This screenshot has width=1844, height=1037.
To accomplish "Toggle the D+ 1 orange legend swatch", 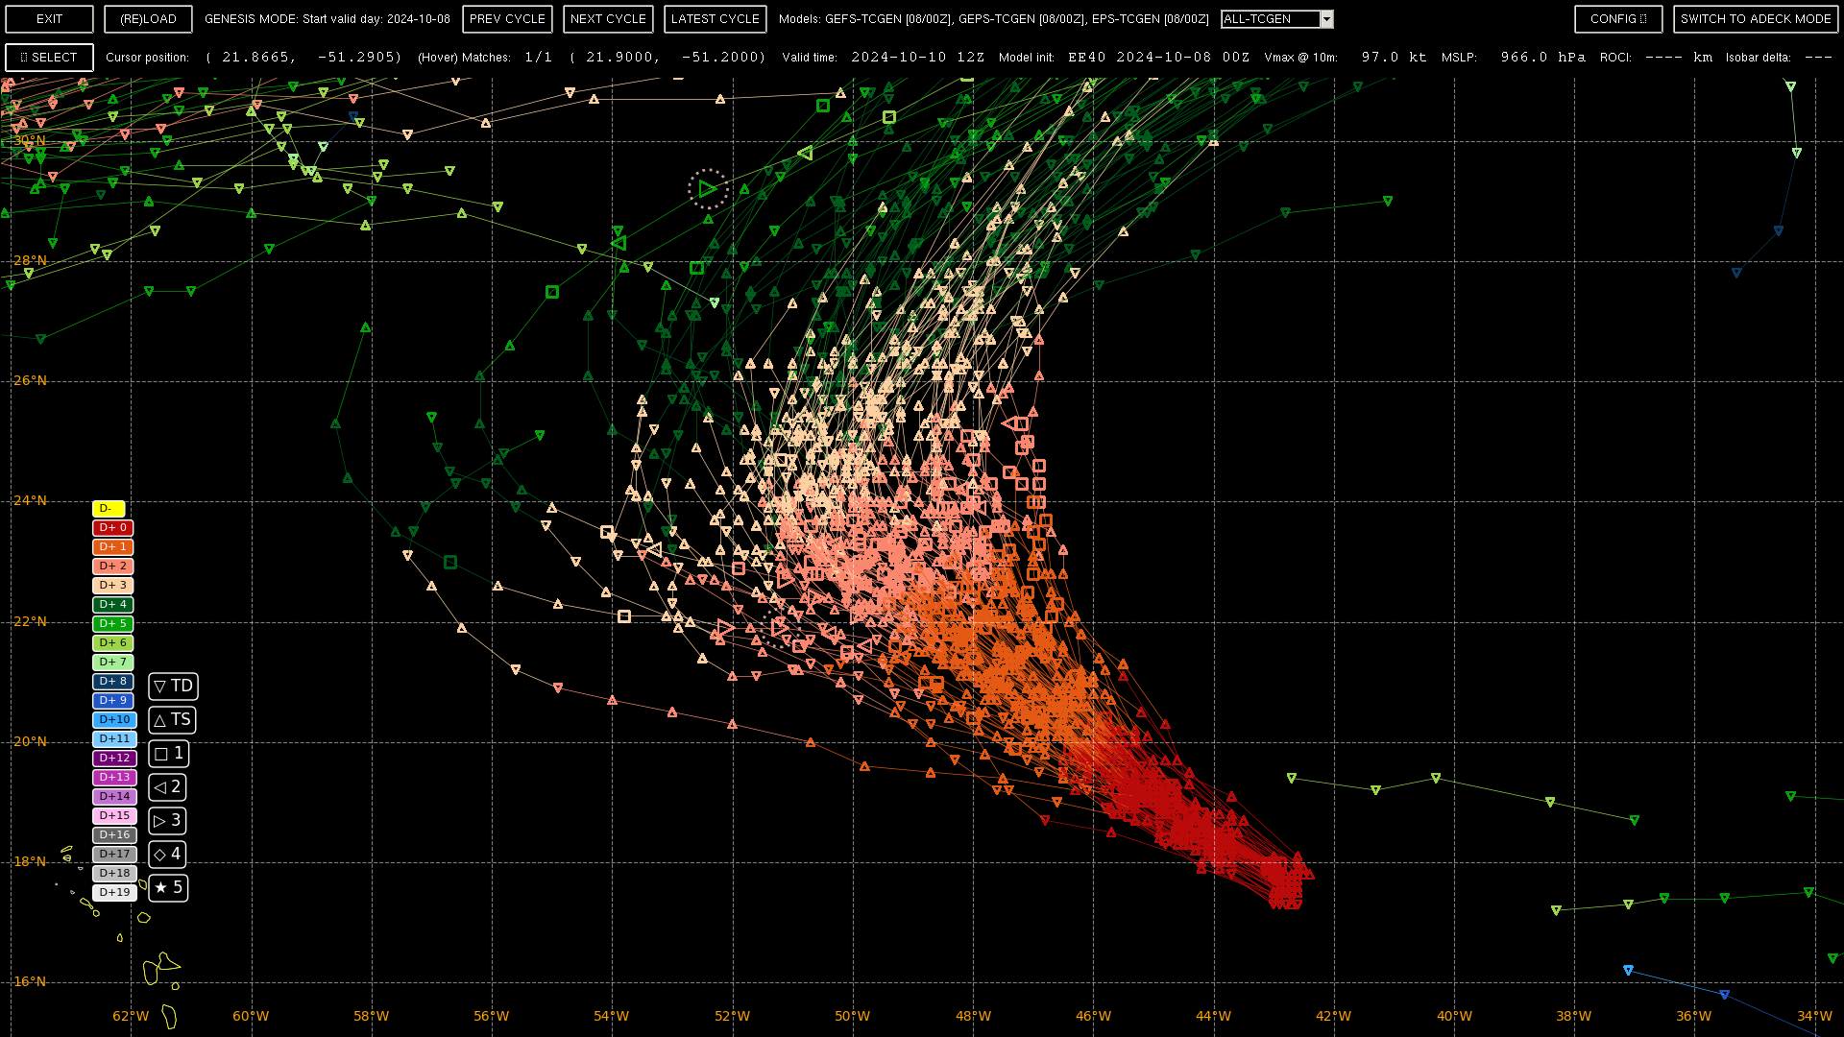I will 113,547.
